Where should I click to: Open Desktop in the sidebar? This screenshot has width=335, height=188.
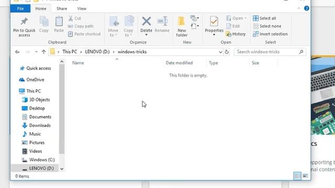click(x=33, y=108)
